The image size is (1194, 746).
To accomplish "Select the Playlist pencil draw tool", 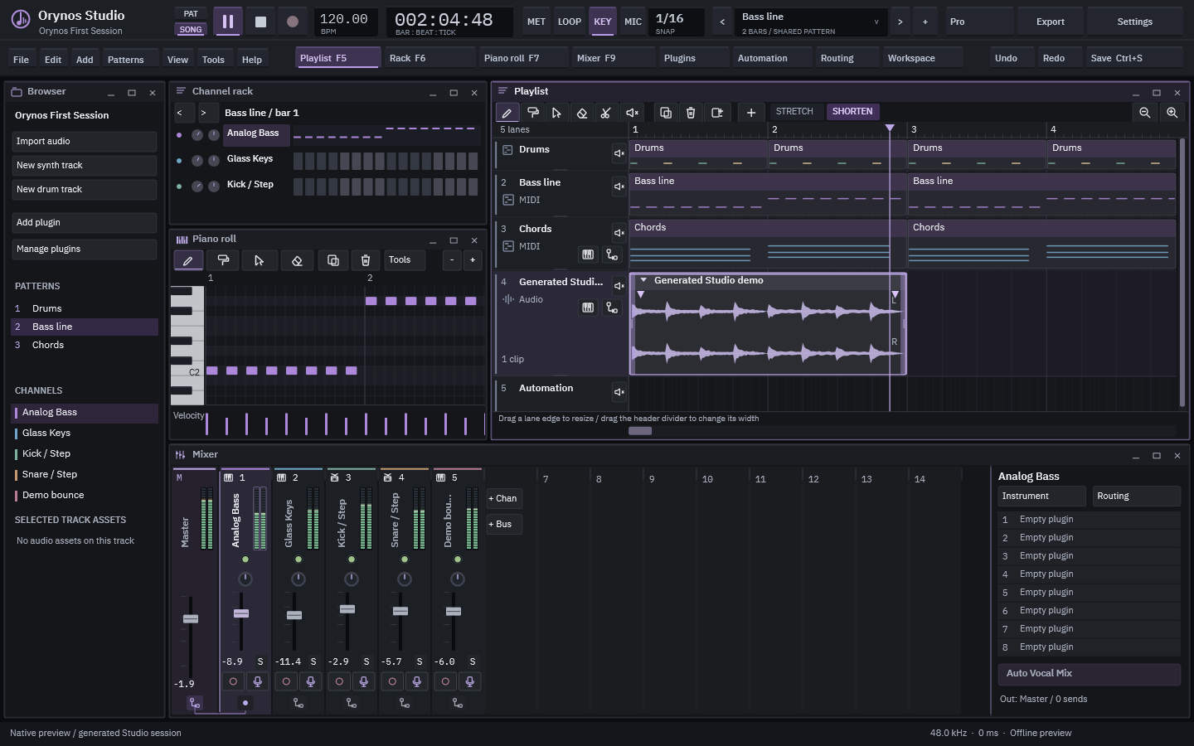I will click(x=507, y=113).
